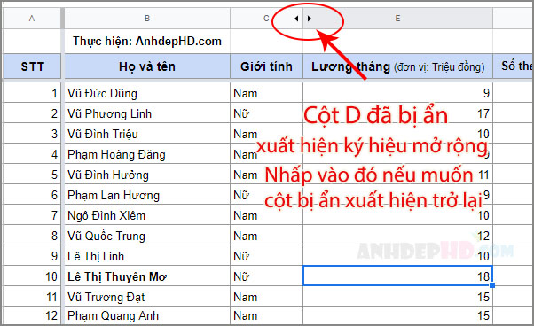The width and height of the screenshot is (534, 326).
Task: Select salary cell 18 for Lê Thị Thuyên Mơ
Action: [397, 276]
